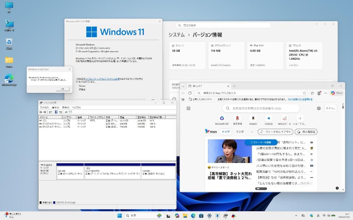This screenshot has width=353, height=220.
Task: Click the サインイン button
Action: (x=330, y=108)
